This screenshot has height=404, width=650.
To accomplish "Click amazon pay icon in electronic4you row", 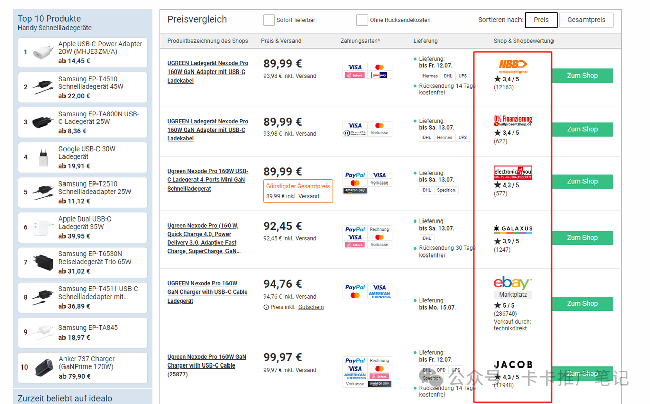I will tap(355, 191).
